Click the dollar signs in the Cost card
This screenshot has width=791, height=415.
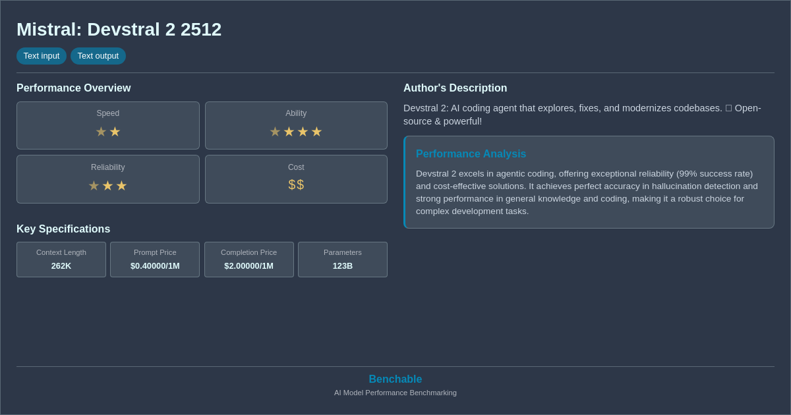click(x=296, y=185)
